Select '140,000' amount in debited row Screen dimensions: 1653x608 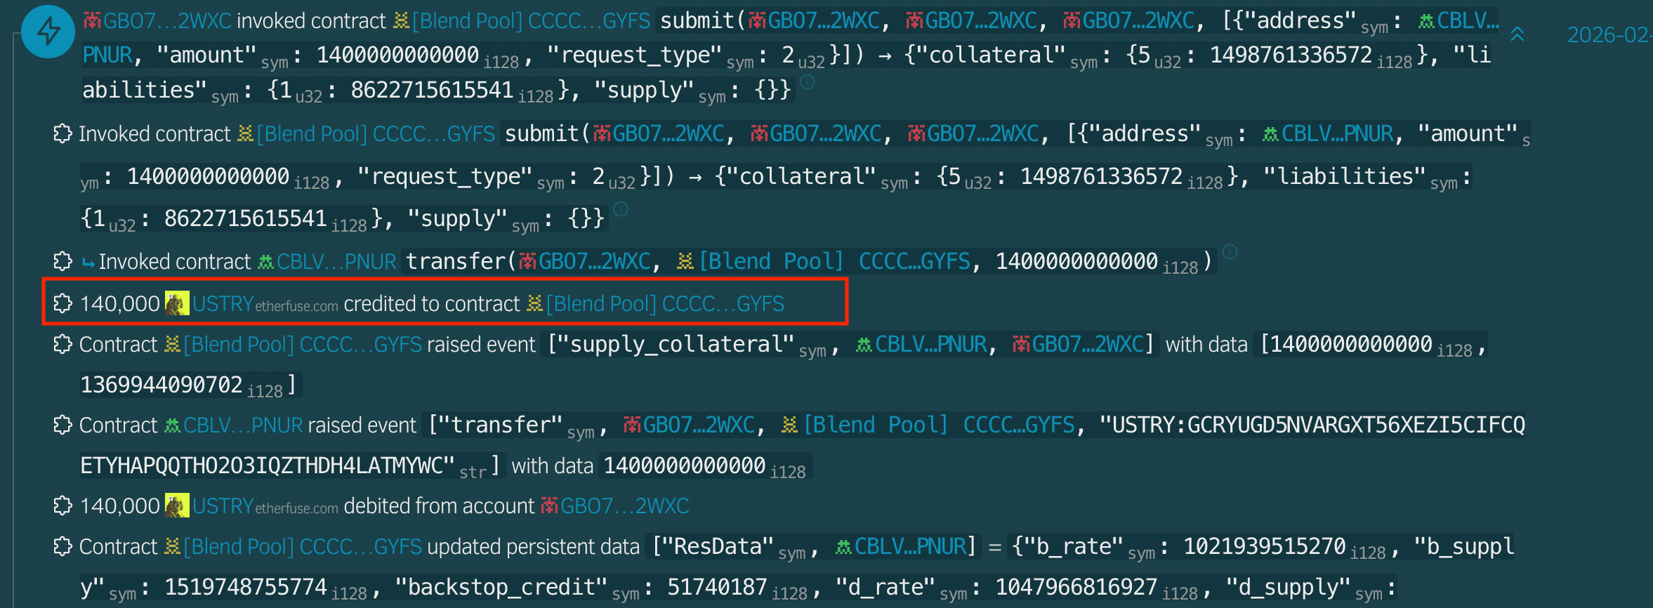click(120, 505)
